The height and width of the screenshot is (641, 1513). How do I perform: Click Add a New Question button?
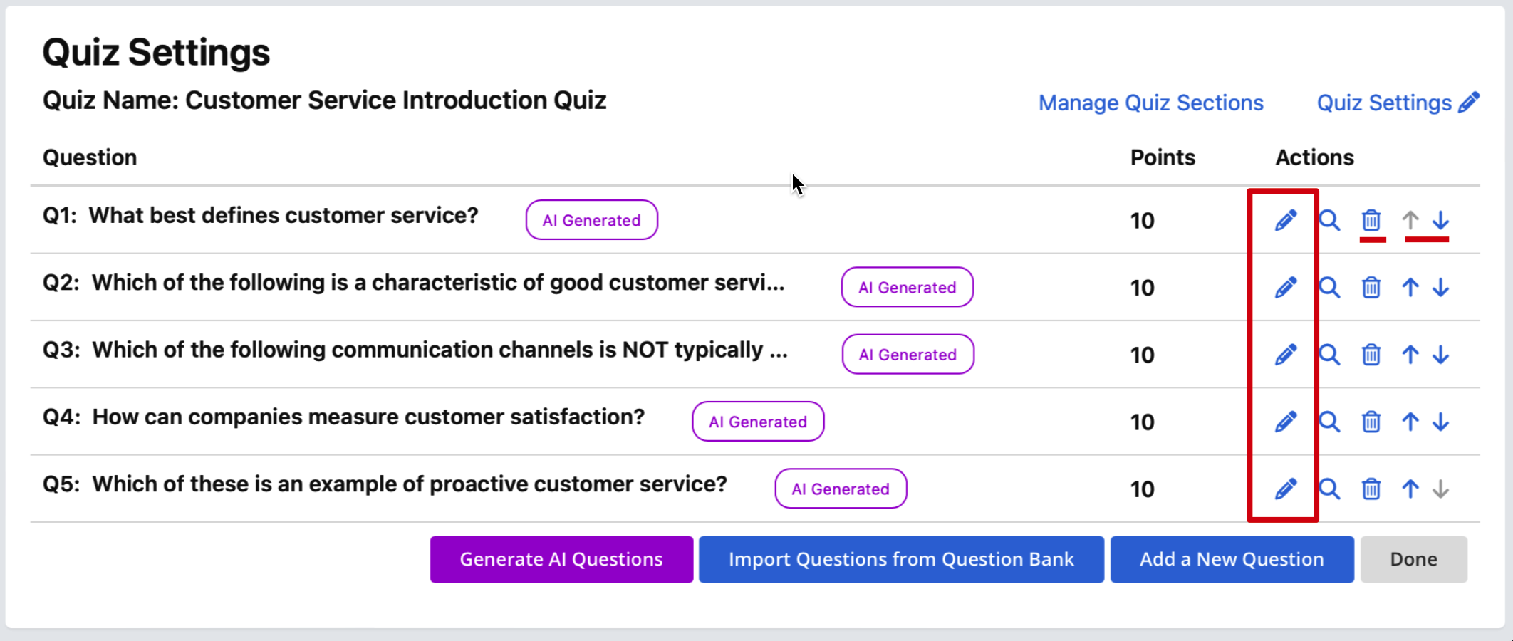1232,560
